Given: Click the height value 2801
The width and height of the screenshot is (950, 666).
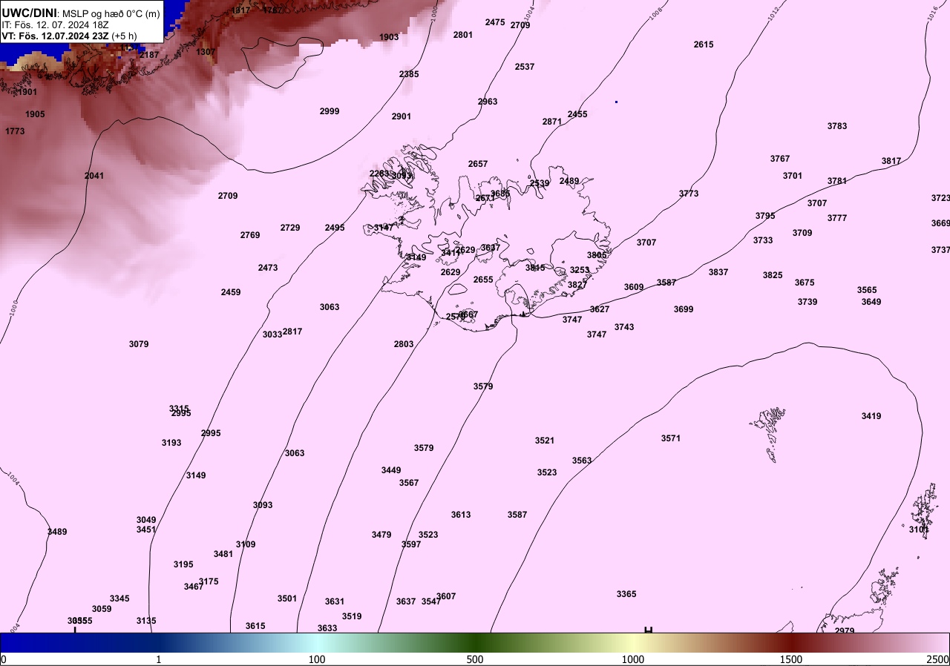Looking at the screenshot, I should (463, 35).
